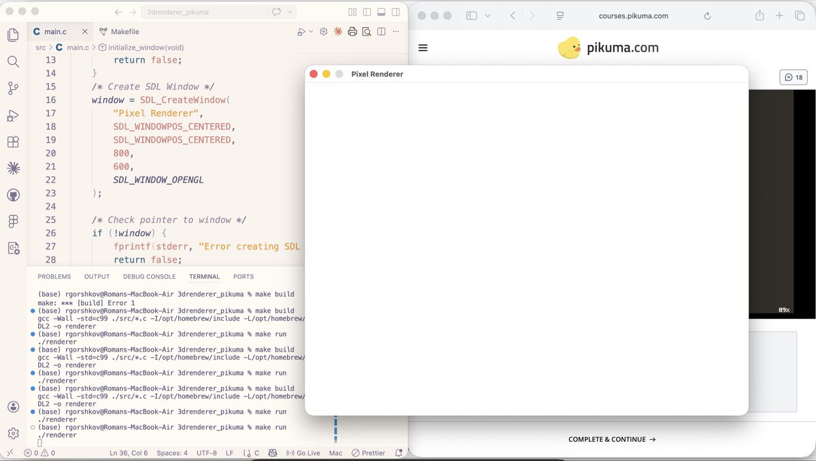Open Safari page menu left of the URL
Image resolution: width=816 pixels, height=461 pixels.
(560, 16)
